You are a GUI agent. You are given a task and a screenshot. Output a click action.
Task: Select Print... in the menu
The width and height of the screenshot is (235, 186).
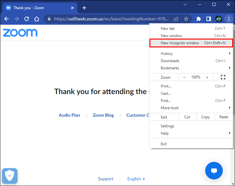[191, 86]
